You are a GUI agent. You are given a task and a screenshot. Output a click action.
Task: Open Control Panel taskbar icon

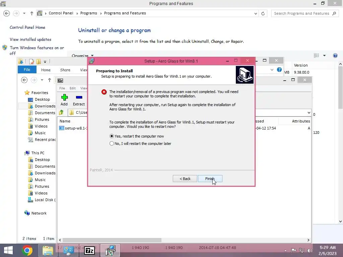coord(68,250)
